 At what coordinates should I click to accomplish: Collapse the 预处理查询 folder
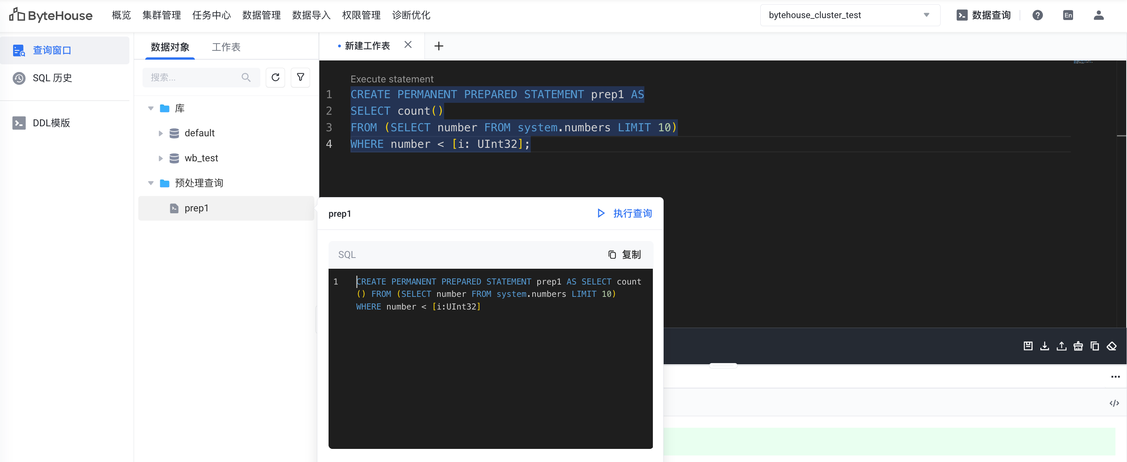pos(151,183)
